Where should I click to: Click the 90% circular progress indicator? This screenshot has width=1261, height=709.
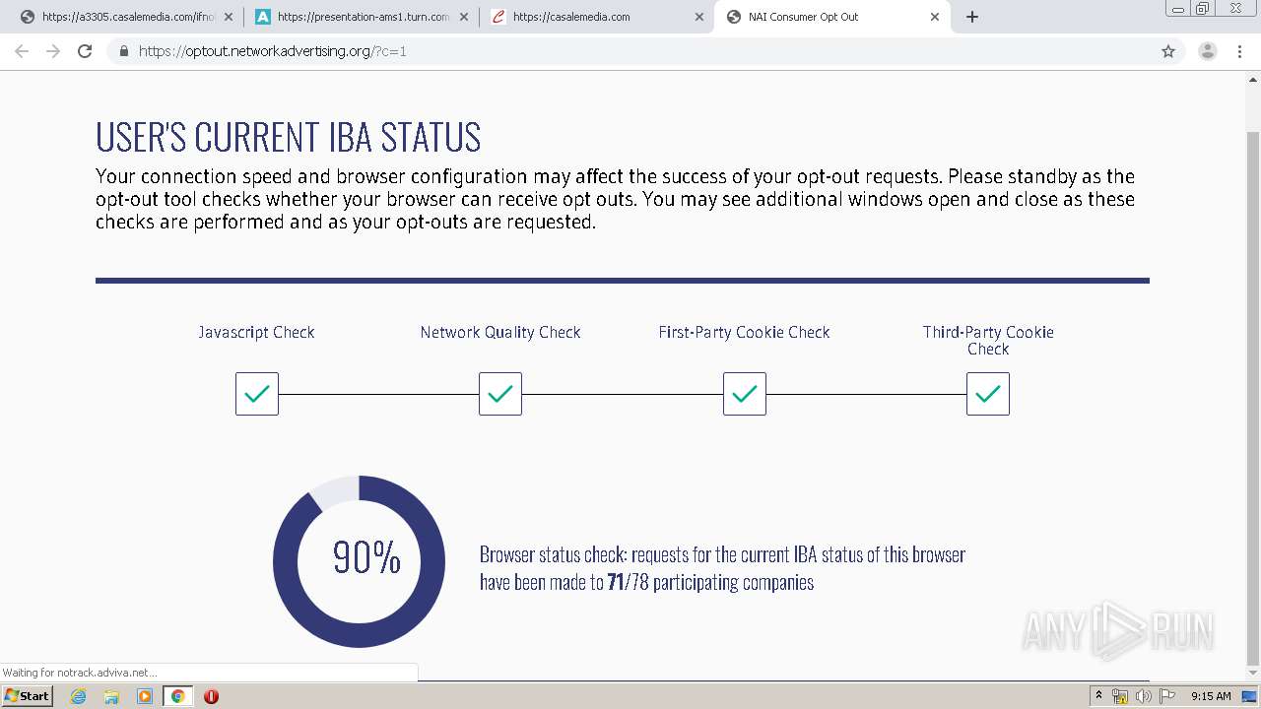click(x=360, y=561)
